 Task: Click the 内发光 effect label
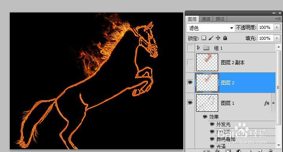(223, 132)
